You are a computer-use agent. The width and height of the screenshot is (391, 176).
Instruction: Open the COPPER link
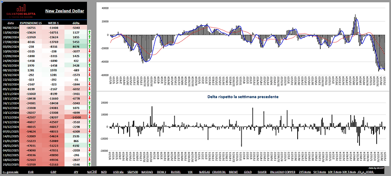[290, 172]
